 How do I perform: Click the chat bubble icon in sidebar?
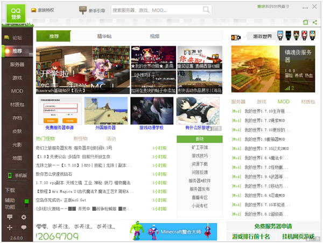[24, 227]
